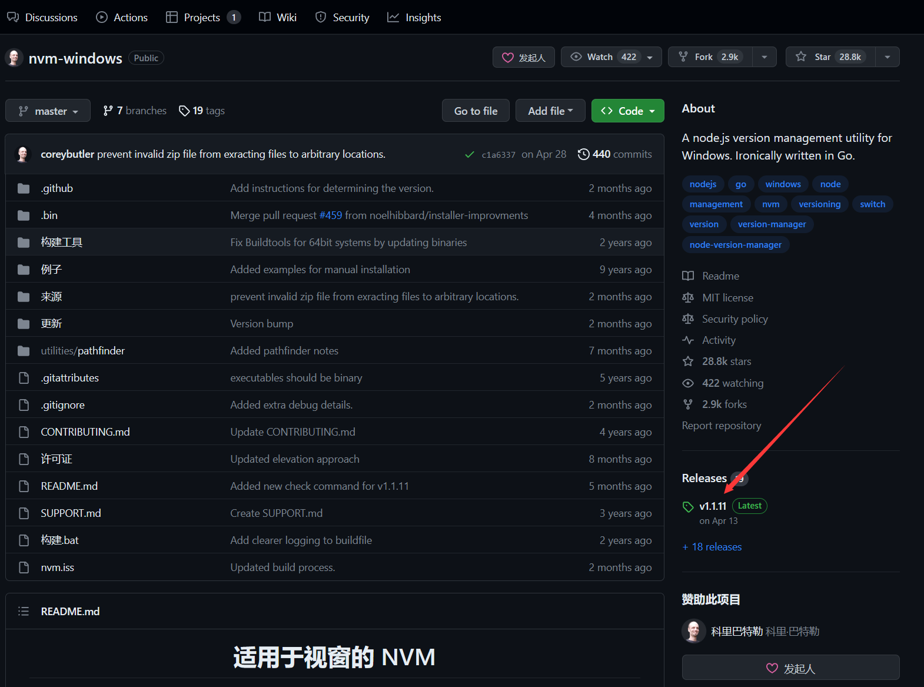Expand the Fork options dropdown arrow
The width and height of the screenshot is (924, 687).
pos(765,57)
